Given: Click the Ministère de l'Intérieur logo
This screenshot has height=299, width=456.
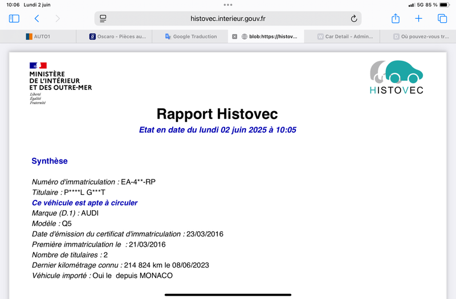Looking at the screenshot, I should click(x=60, y=83).
